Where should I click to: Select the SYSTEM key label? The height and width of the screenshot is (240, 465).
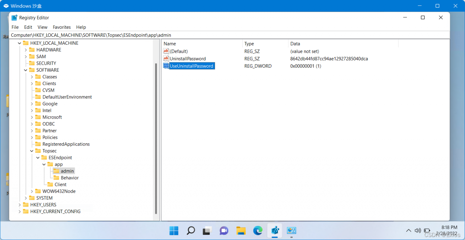(44, 198)
